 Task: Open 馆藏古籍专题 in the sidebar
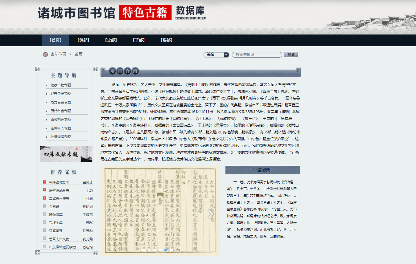click(61, 85)
